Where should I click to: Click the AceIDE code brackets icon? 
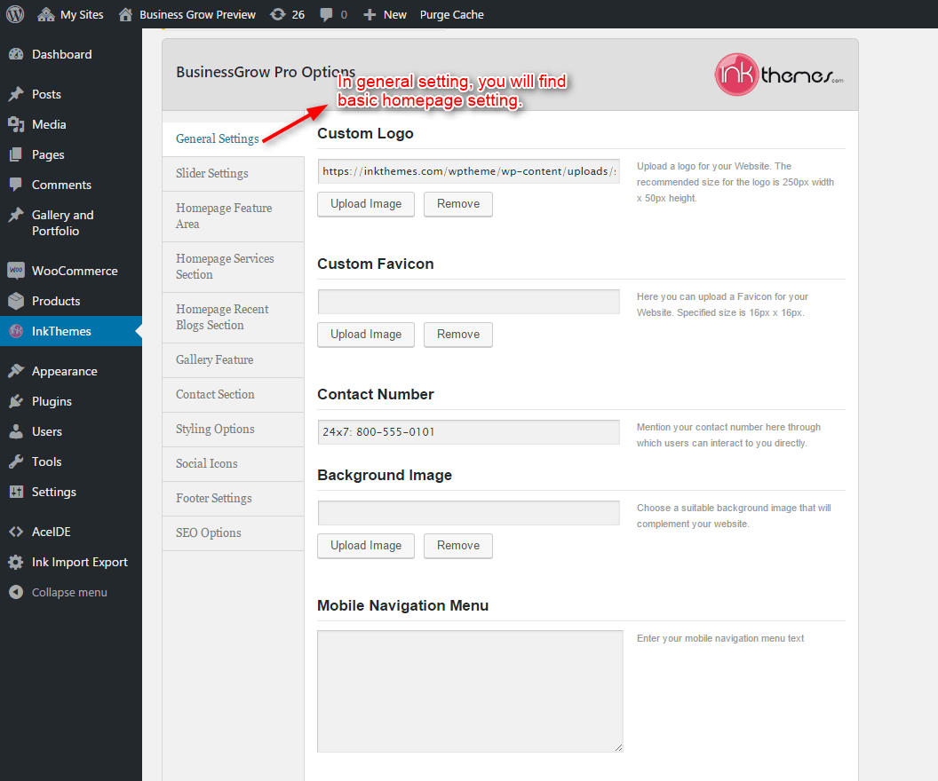pos(16,532)
